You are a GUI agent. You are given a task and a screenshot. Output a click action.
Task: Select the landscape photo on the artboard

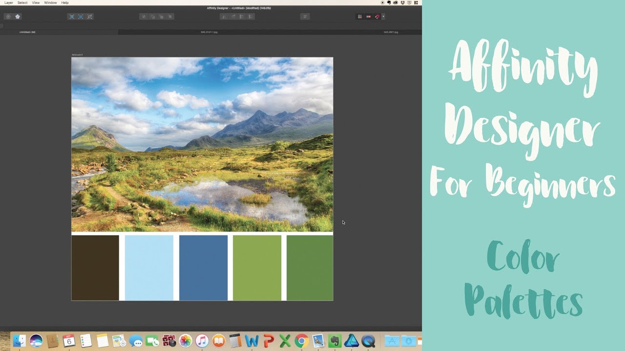coord(202,144)
